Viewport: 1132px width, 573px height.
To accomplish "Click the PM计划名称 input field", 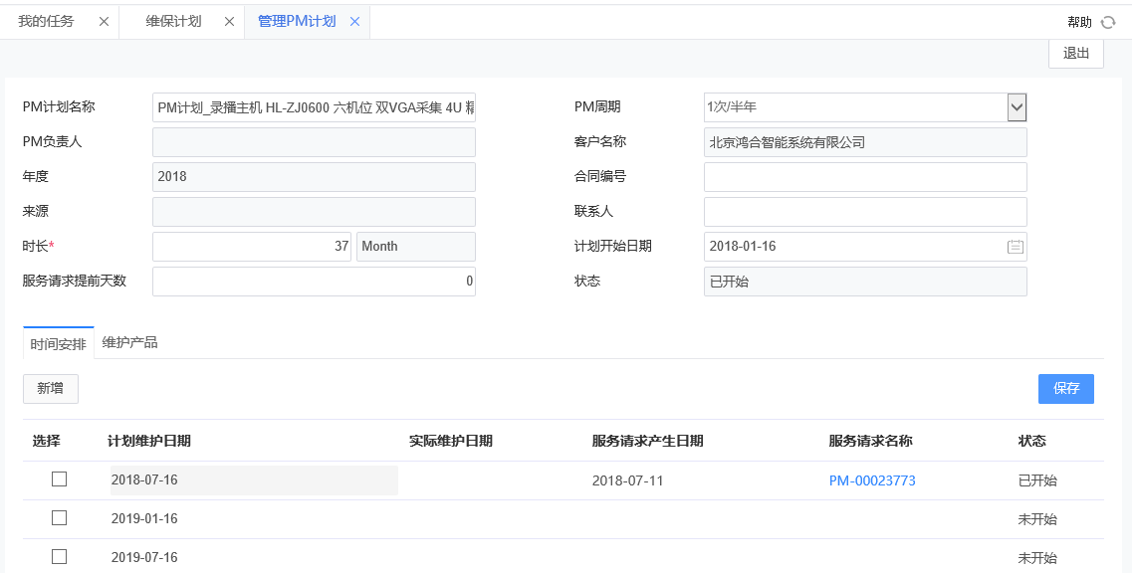I will point(312,106).
